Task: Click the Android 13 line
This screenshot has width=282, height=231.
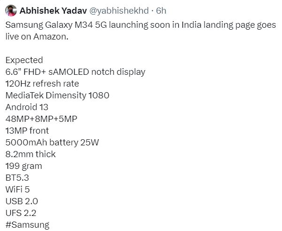Action: [x=27, y=107]
